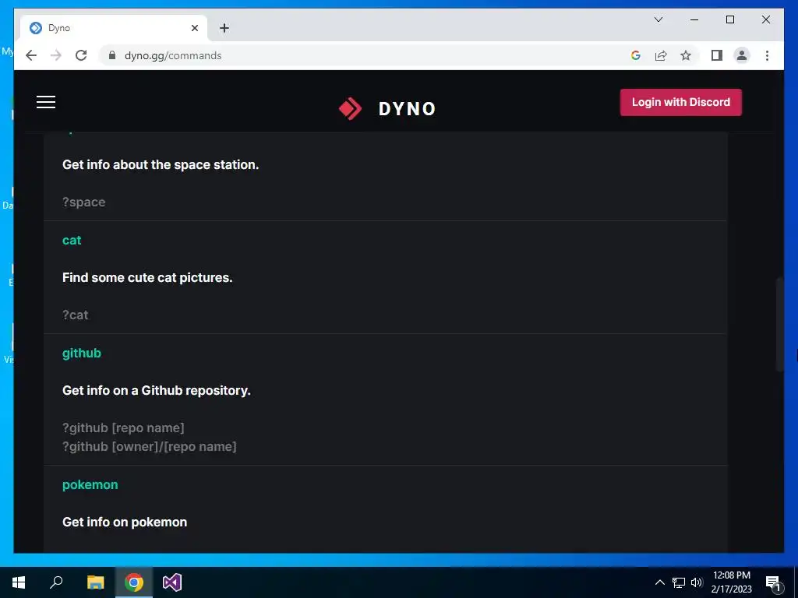Viewport: 798px width, 598px height.
Task: Open the volume tray icon
Action: 697,582
